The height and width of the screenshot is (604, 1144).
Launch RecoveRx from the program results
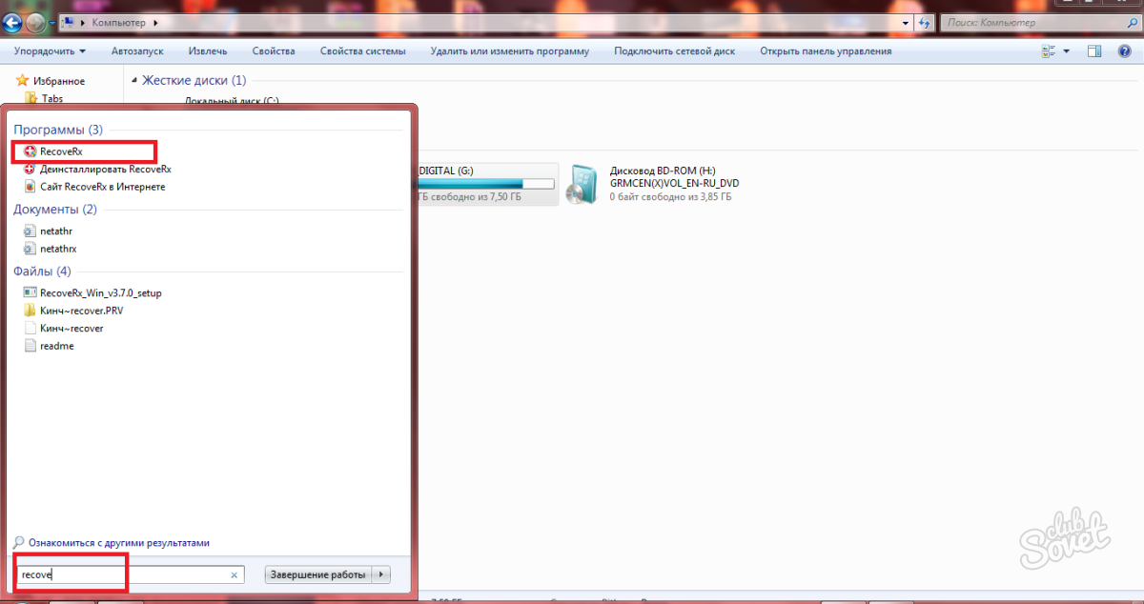[x=61, y=151]
